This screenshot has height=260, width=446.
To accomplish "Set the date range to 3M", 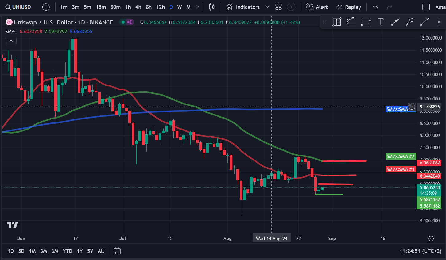I will click(44, 251).
